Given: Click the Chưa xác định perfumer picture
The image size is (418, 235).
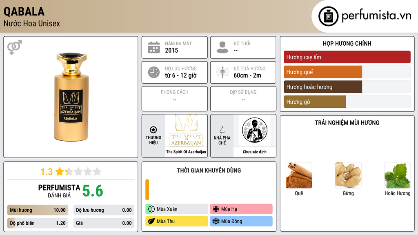Looking at the screenshot, I should point(255,130).
